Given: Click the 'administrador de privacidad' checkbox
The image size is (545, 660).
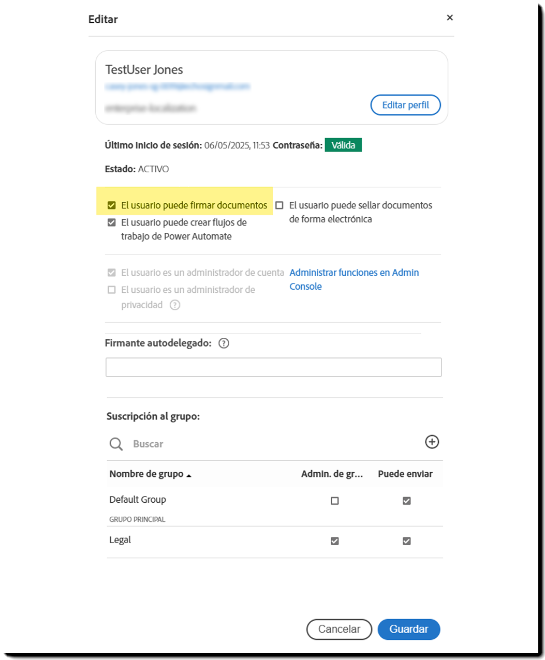Looking at the screenshot, I should [111, 290].
